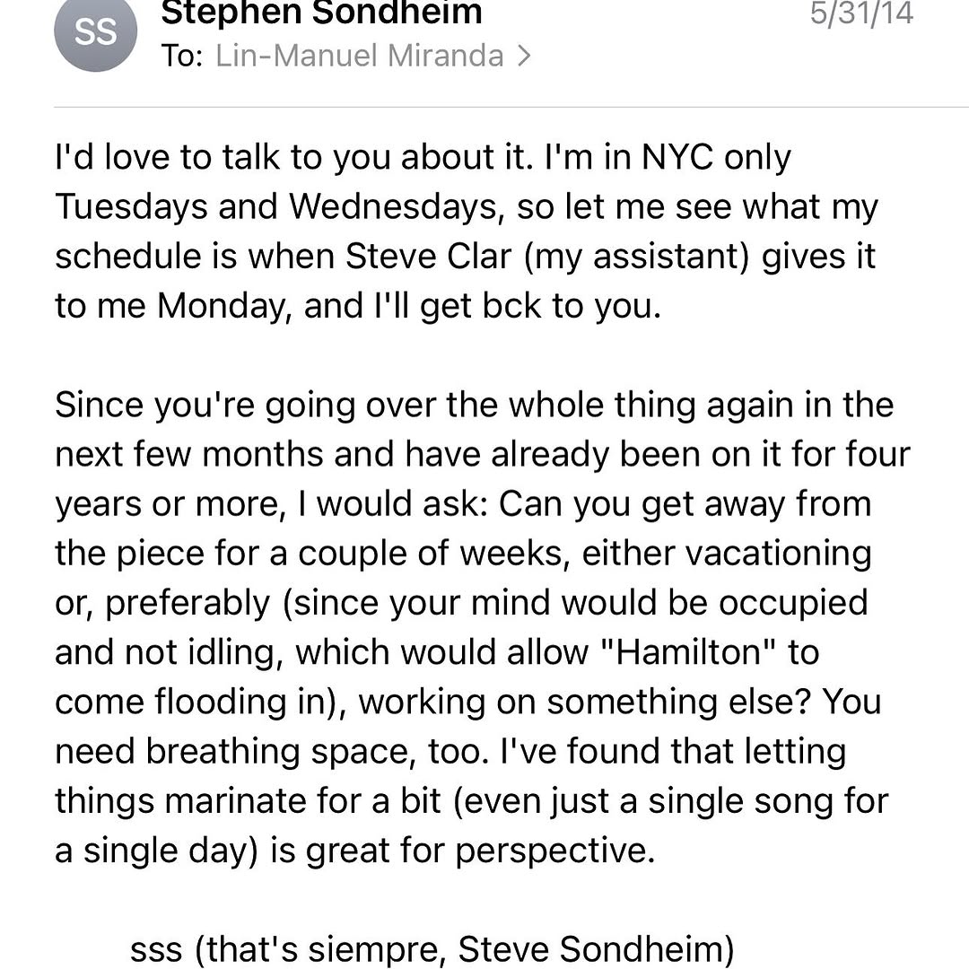Click "(my assistant)" parenthetical text
The image size is (969, 969).
[x=636, y=258]
